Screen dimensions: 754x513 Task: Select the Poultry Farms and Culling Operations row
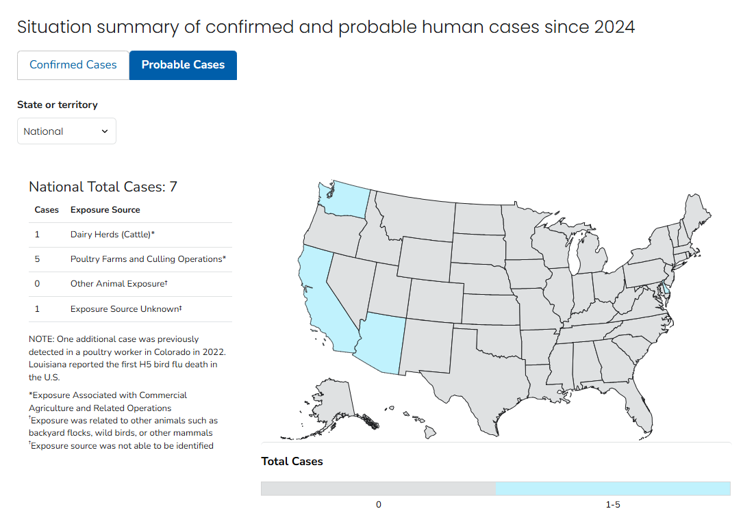point(130,259)
